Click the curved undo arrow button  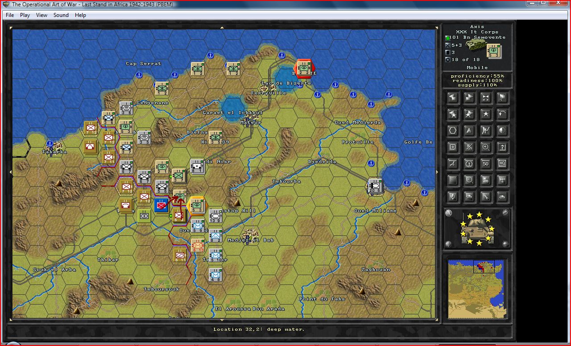502,114
